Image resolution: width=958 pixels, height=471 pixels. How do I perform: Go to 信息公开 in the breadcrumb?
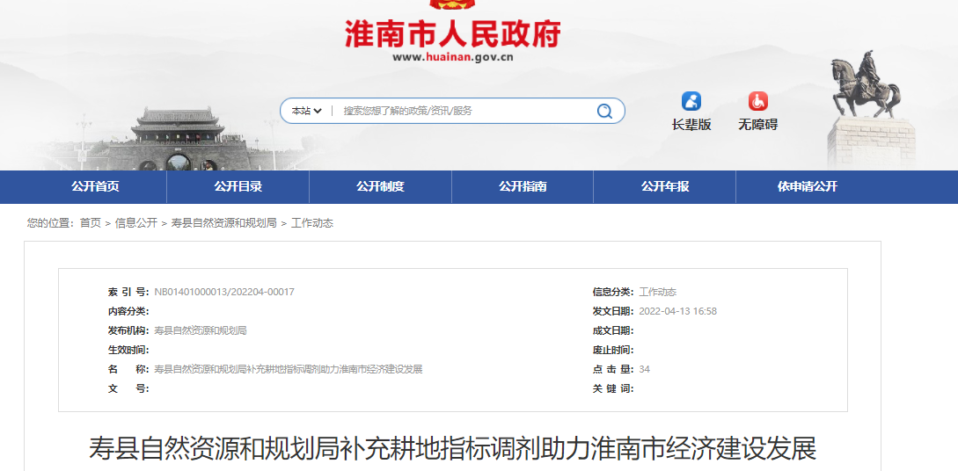pyautogui.click(x=136, y=223)
